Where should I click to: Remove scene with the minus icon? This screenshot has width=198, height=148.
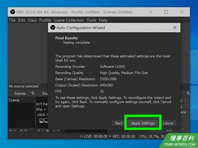point(15,130)
